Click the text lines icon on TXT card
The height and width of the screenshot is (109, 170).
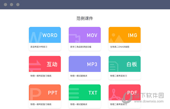pyautogui.click(x=74, y=93)
